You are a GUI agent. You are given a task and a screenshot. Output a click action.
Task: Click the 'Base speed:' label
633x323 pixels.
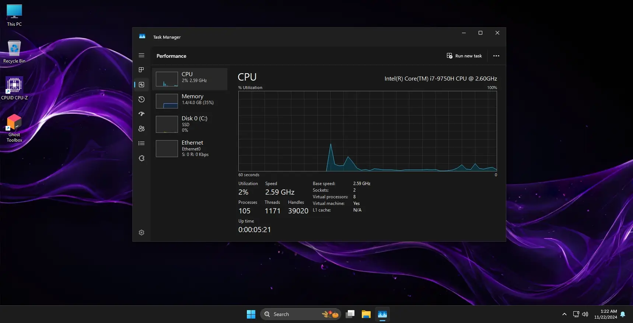tap(324, 184)
